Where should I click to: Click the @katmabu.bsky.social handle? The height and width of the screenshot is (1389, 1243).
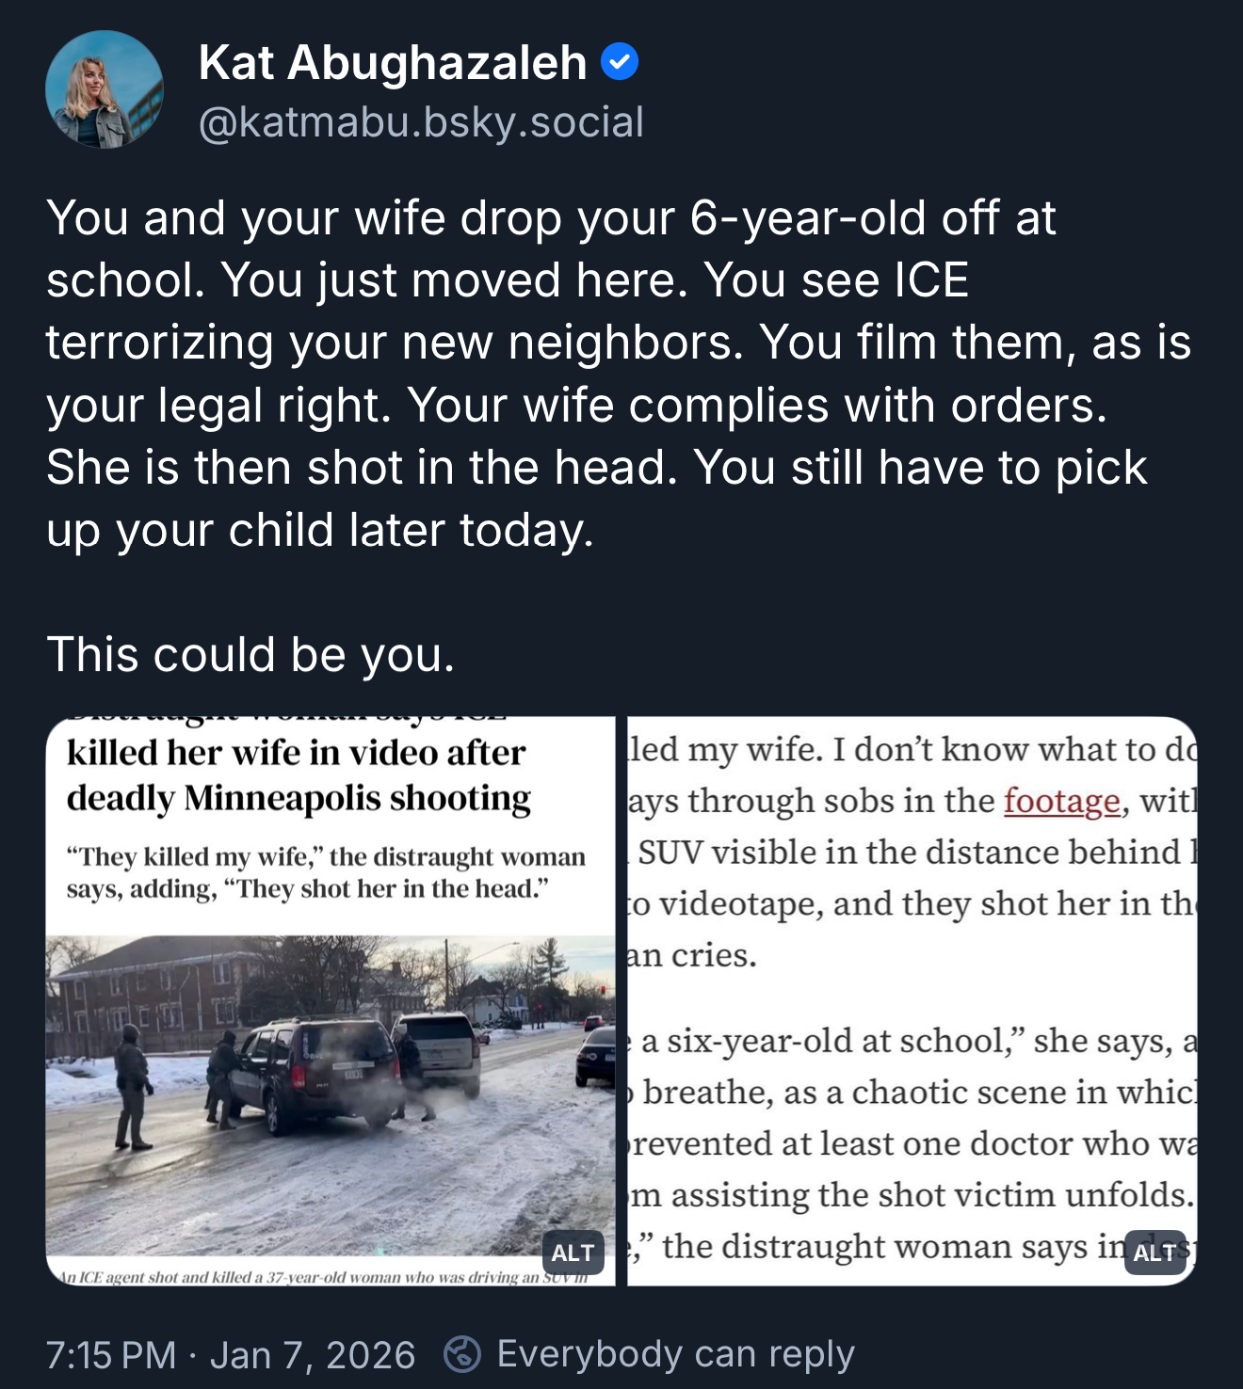421,122
